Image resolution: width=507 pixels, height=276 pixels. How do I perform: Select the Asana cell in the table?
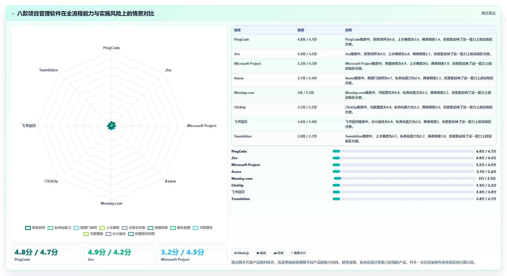pyautogui.click(x=239, y=78)
